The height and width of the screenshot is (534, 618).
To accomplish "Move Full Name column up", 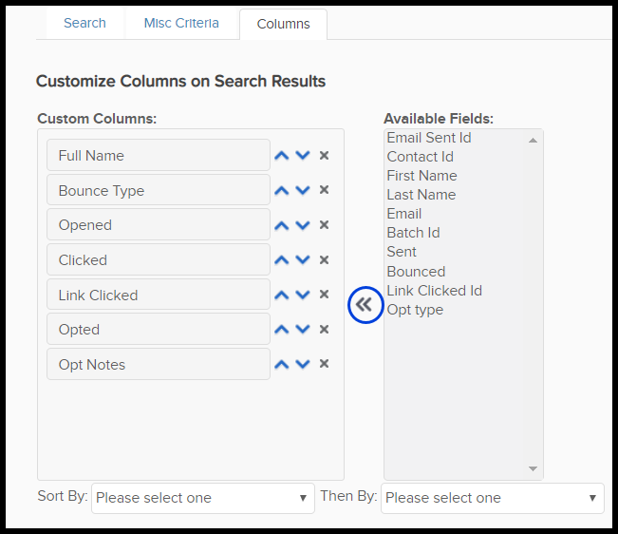I will [281, 156].
